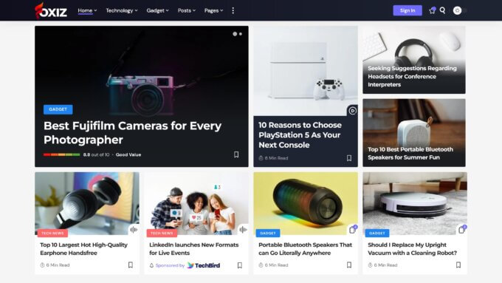Bookmark the PlayStation 5 article

349,158
